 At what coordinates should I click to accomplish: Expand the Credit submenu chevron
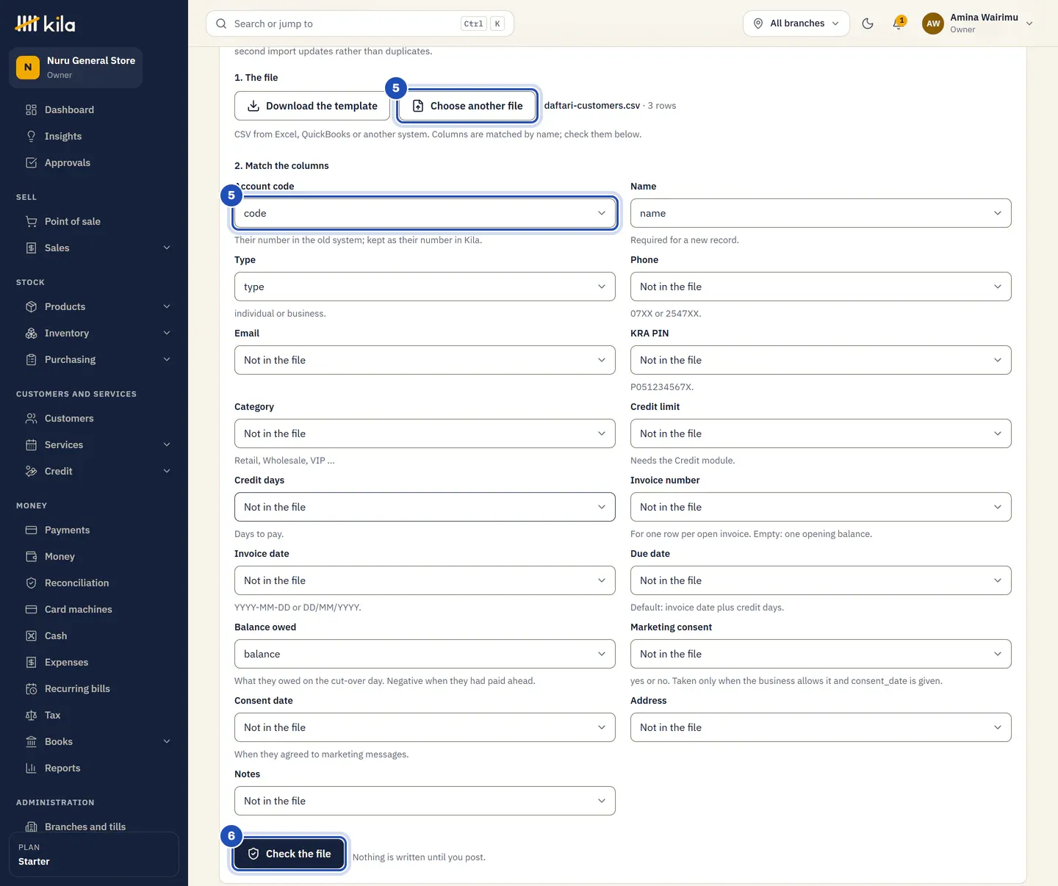tap(167, 471)
